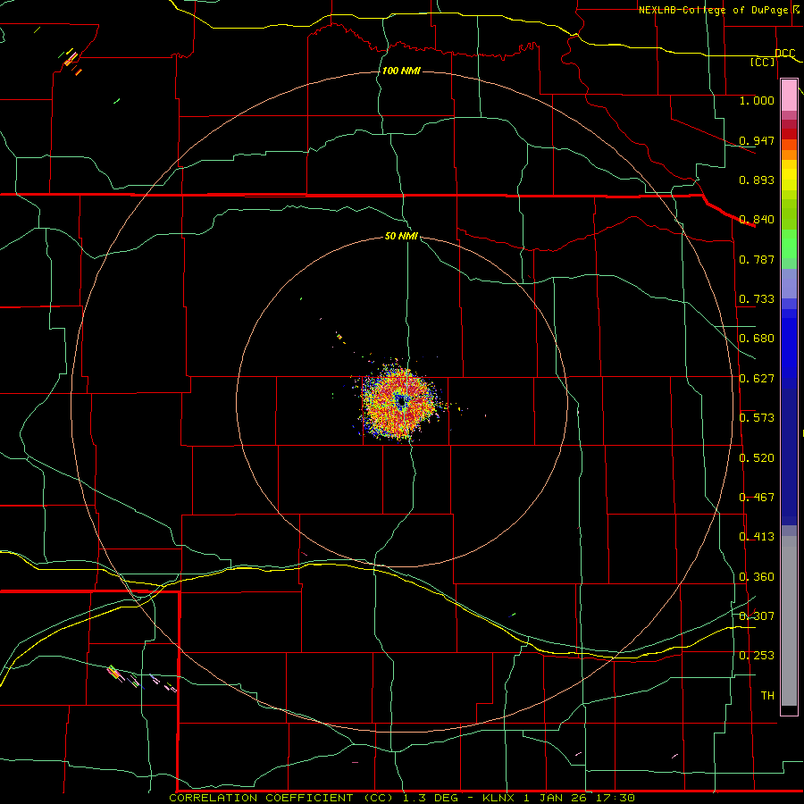This screenshot has height=804, width=804.
Task: Select the 0.360 scale value
Action: pos(757,577)
